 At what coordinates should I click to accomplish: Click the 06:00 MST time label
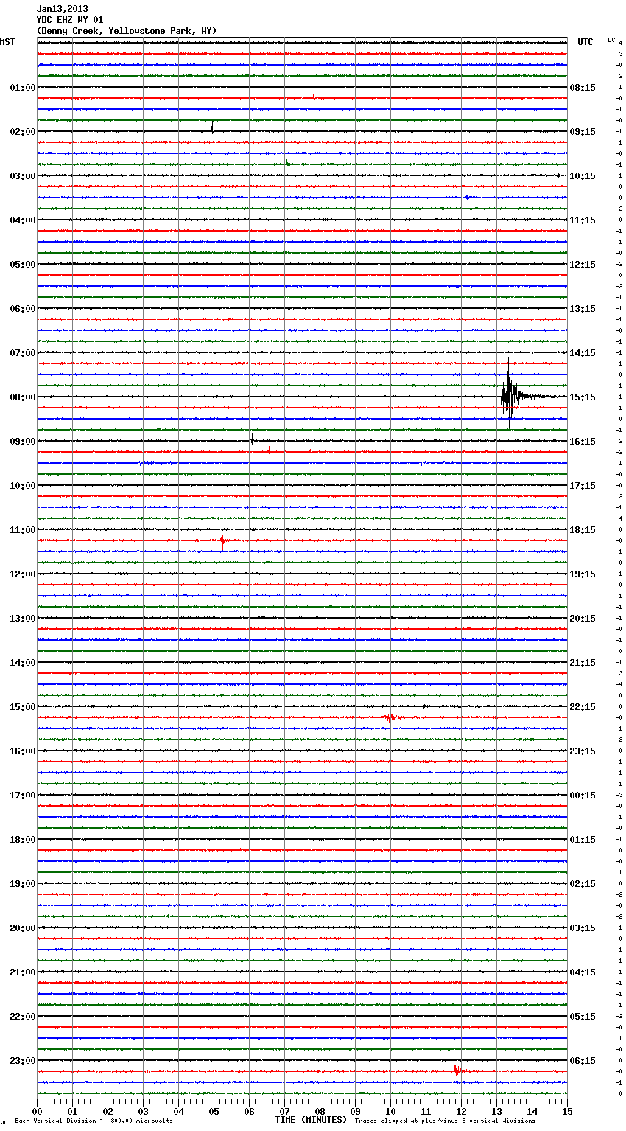click(23, 309)
